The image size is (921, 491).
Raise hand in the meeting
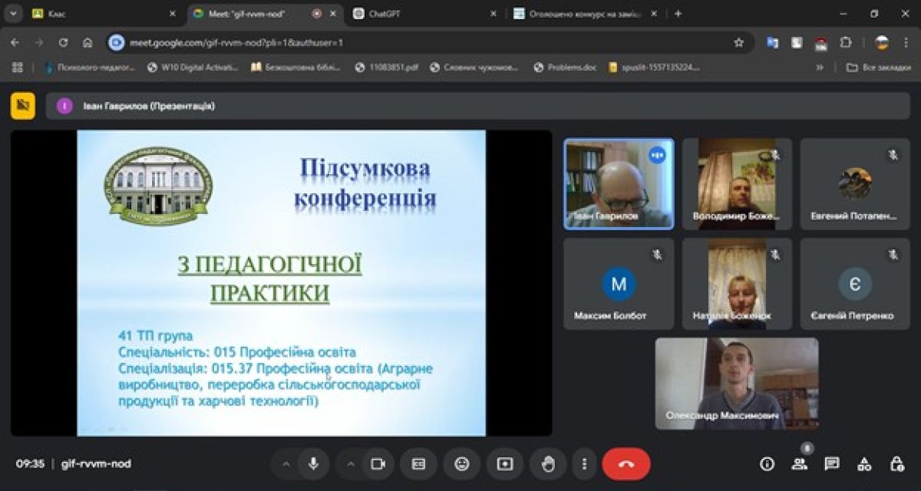tap(548, 464)
